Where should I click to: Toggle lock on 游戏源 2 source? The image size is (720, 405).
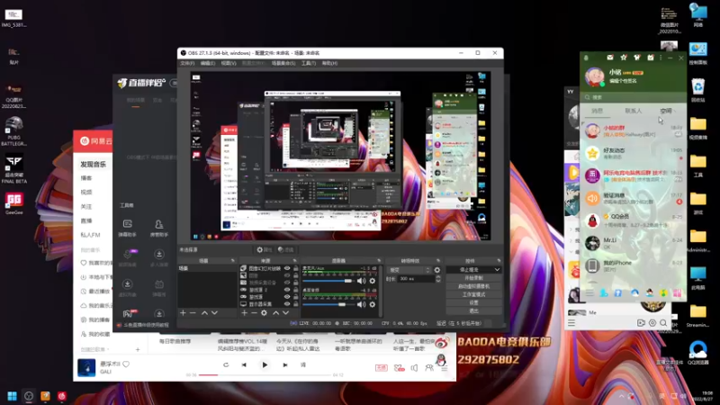(296, 290)
